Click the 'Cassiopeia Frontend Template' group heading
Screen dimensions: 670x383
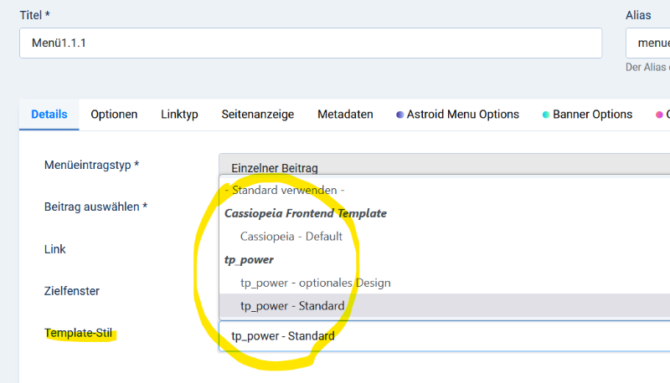(x=306, y=213)
